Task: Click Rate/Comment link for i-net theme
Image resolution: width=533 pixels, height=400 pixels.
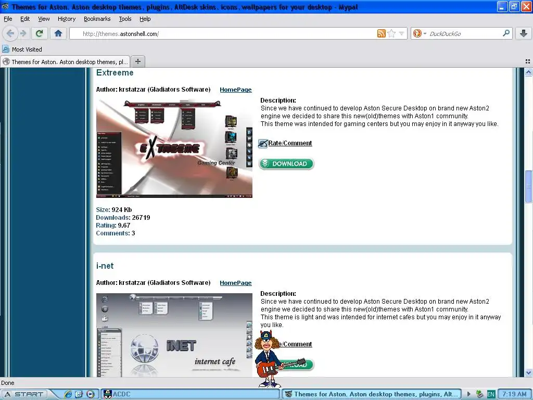Action: (296, 344)
